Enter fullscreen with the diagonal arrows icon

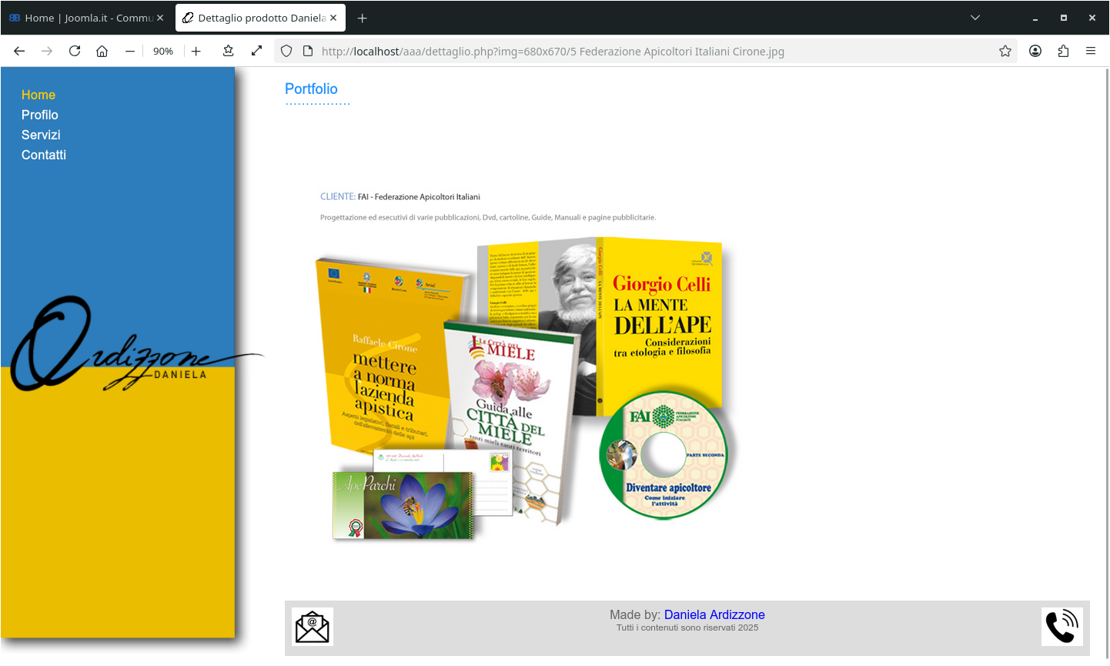(256, 51)
